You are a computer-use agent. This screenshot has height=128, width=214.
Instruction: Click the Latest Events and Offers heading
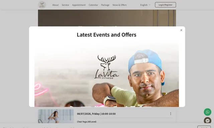(x=107, y=35)
